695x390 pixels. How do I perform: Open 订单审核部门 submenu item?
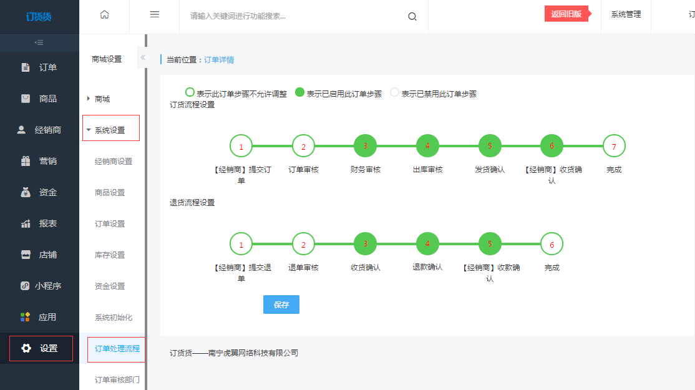[x=117, y=380]
